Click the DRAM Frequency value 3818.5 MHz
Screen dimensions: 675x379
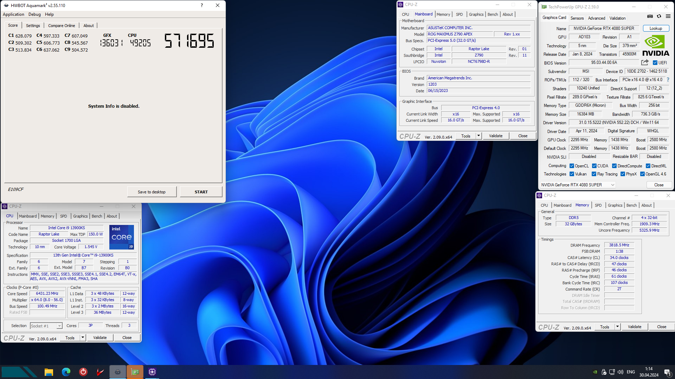click(x=619, y=245)
